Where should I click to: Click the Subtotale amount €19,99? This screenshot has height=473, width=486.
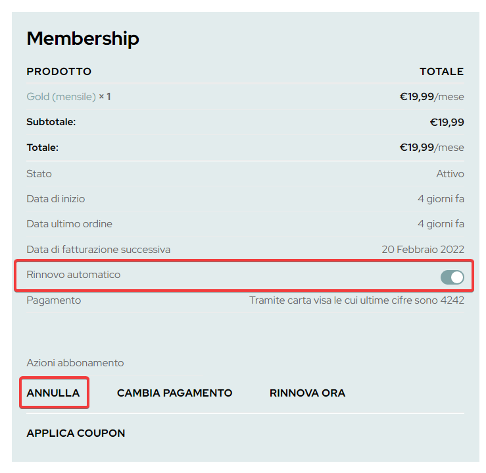(447, 122)
